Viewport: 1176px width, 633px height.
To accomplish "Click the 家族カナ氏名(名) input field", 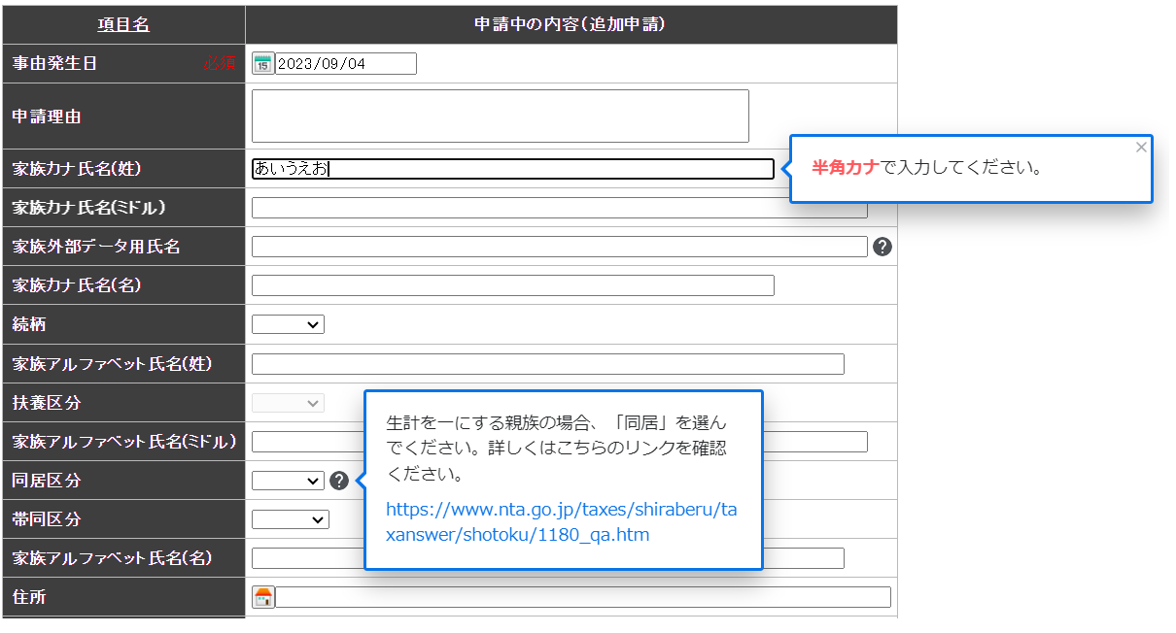I will [x=513, y=285].
